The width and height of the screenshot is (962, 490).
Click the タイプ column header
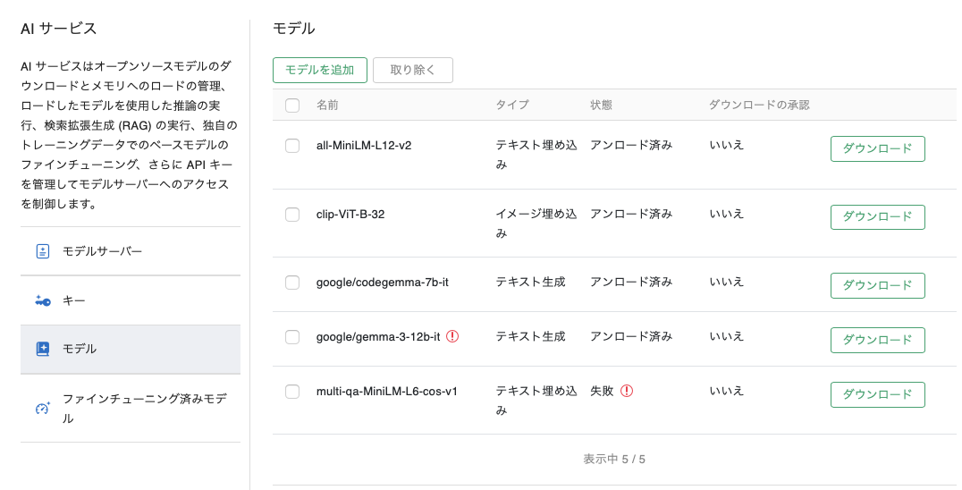click(x=512, y=105)
